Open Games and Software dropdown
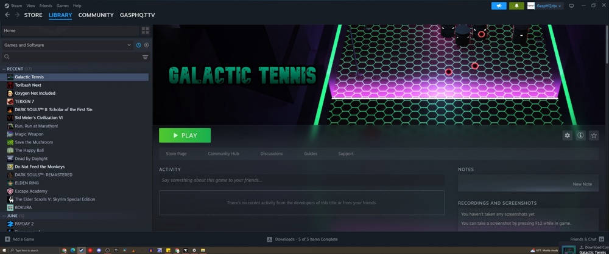The width and height of the screenshot is (609, 254). pyautogui.click(x=68, y=45)
